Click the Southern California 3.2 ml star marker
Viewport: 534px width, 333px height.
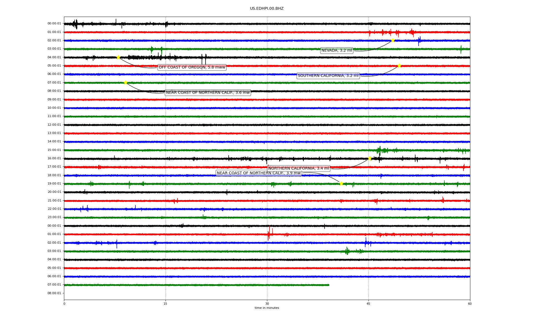[x=399, y=65]
